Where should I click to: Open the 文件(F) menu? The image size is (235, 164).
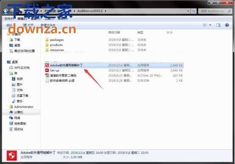9,19
